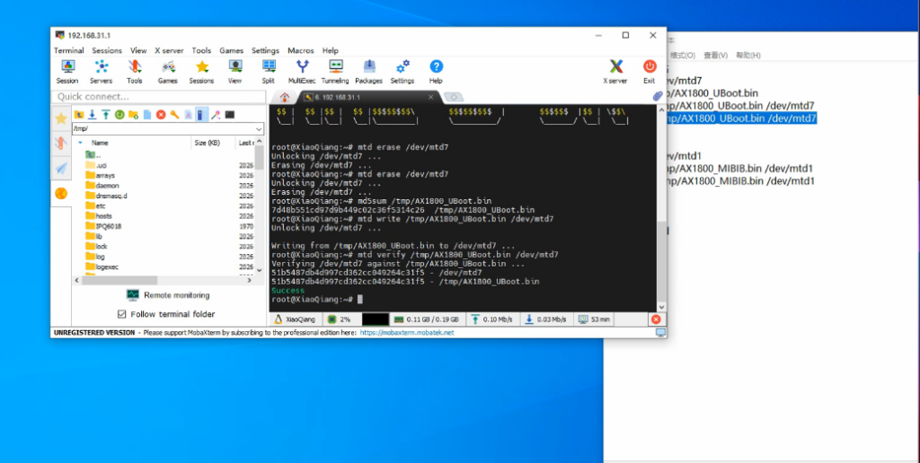This screenshot has height=463, width=920.
Task: Open the mobaxterm.mobatek.net link
Action: tap(407, 332)
